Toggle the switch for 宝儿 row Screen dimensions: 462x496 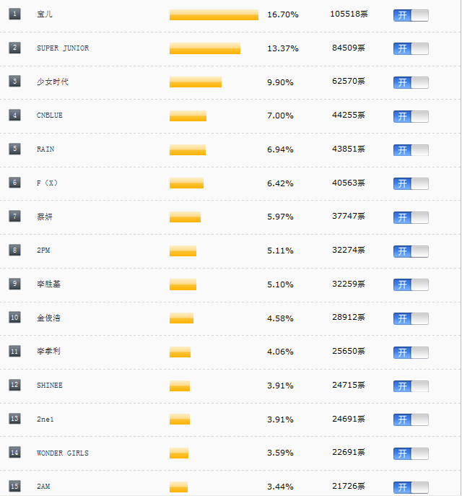[411, 15]
